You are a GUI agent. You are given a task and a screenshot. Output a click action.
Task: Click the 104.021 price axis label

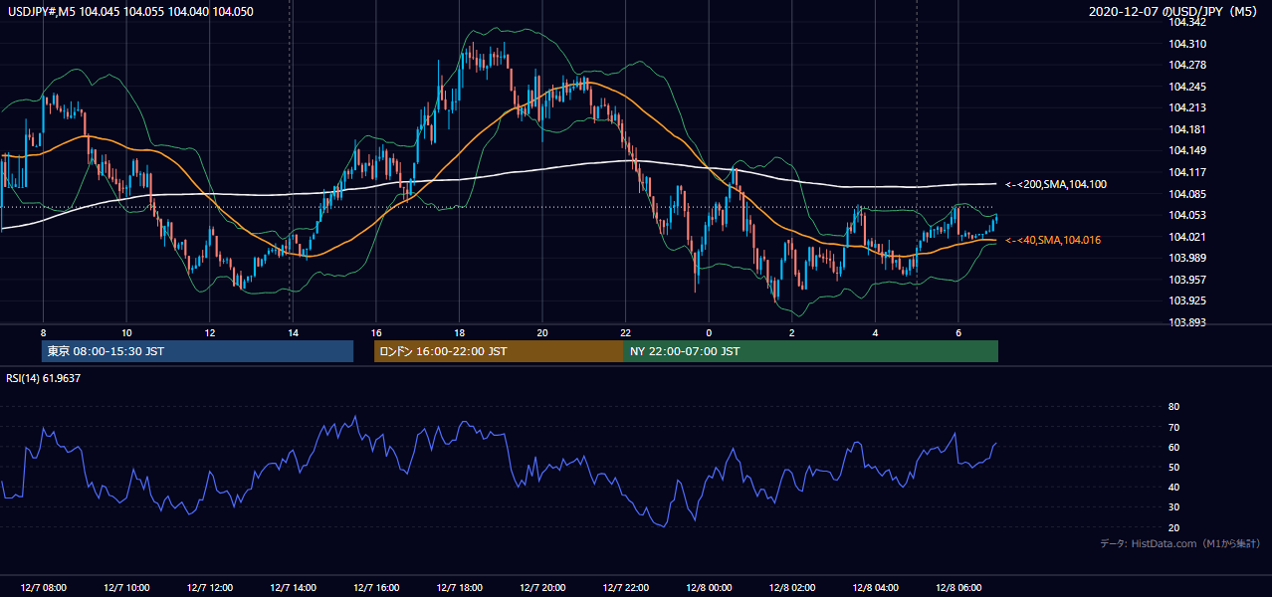1187,237
